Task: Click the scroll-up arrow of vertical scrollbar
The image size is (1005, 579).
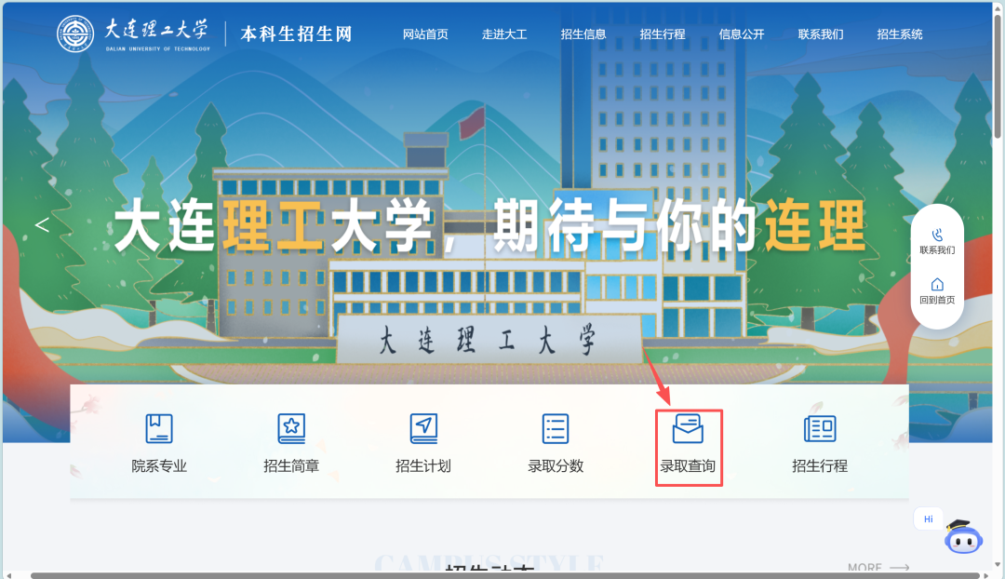Action: coord(998,7)
